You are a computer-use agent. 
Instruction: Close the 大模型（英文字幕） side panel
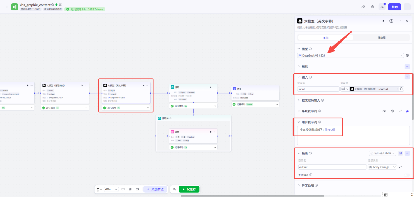[x=407, y=21]
